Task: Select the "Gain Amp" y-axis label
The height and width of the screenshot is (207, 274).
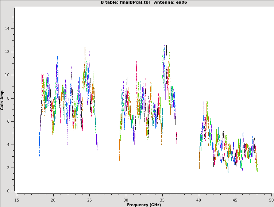Action: point(2,100)
